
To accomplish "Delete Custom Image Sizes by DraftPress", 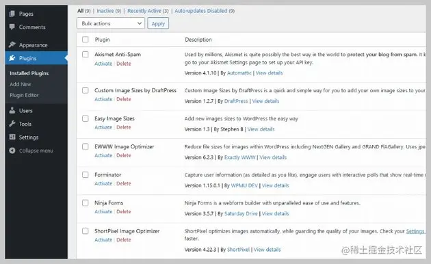I will (124, 99).
